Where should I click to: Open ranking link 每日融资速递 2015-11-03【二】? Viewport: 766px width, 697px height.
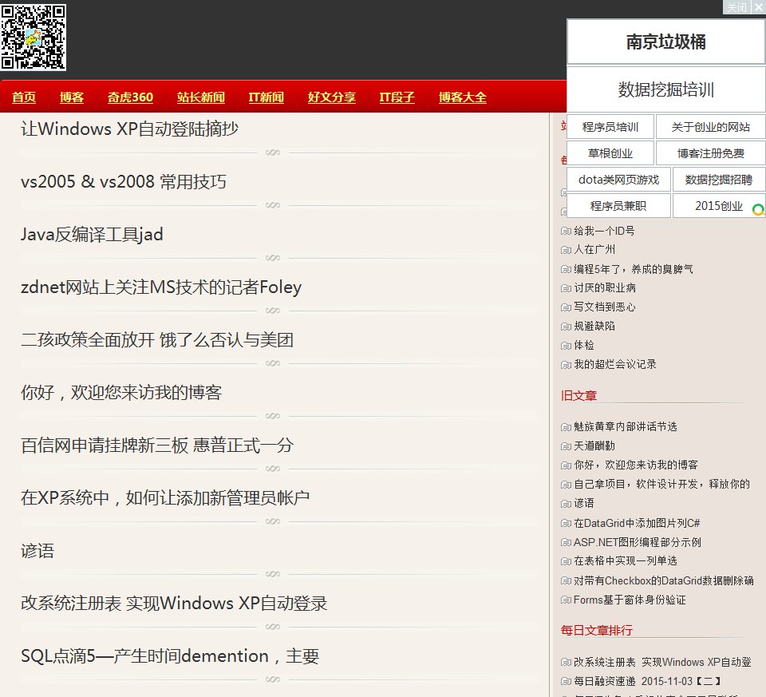(x=648, y=681)
